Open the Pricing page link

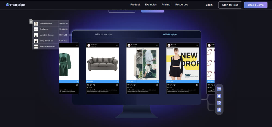point(166,5)
